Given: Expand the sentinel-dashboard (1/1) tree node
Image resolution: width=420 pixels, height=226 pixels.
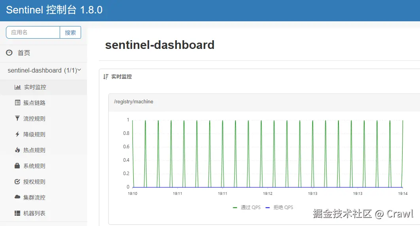Looking at the screenshot, I should click(x=42, y=71).
